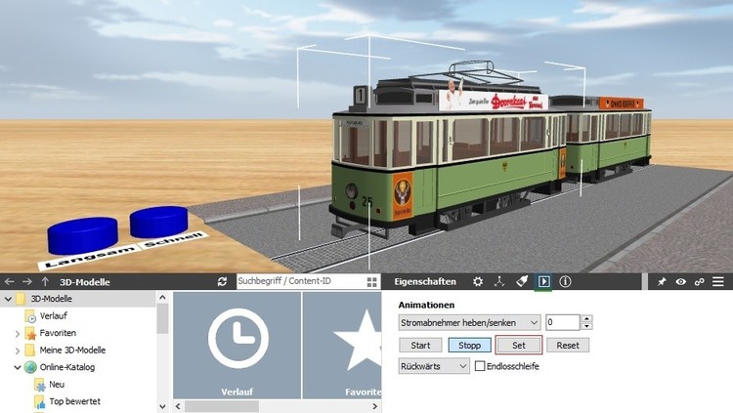The image size is (733, 413).
Task: Select Verlauf in the folder tree
Action: (54, 315)
